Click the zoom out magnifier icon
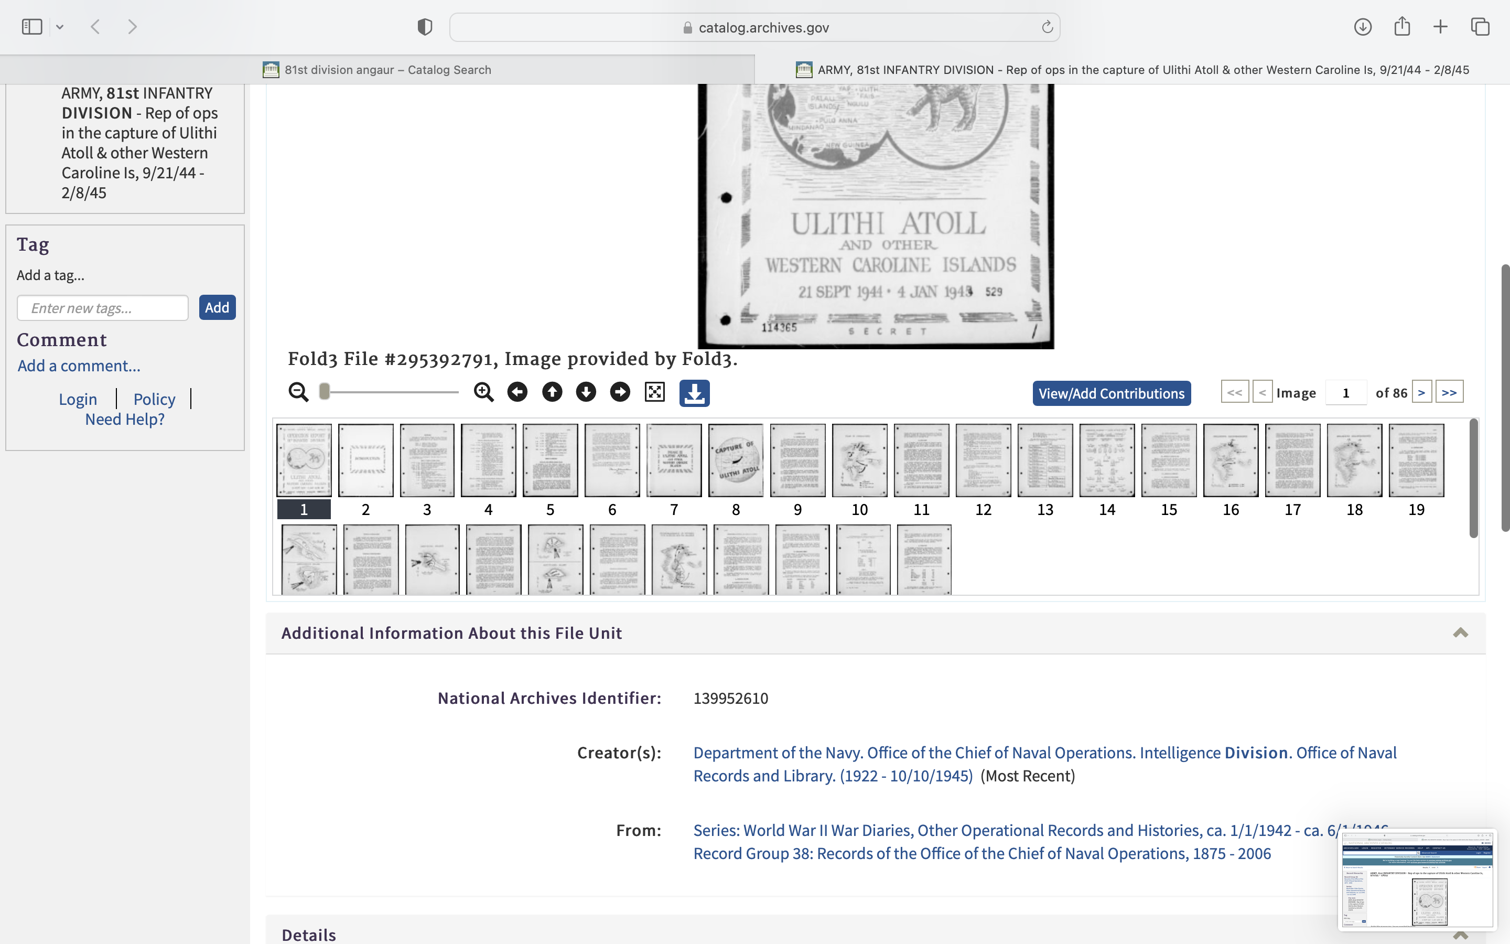This screenshot has width=1510, height=944. coord(298,392)
